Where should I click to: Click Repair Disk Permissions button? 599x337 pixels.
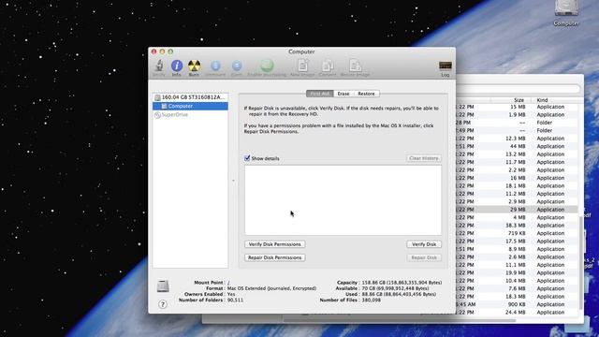tap(274, 257)
